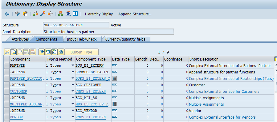Image resolution: width=277 pixels, height=122 pixels.
Task: Open the Currency/quantity fields tab
Action: (125, 39)
